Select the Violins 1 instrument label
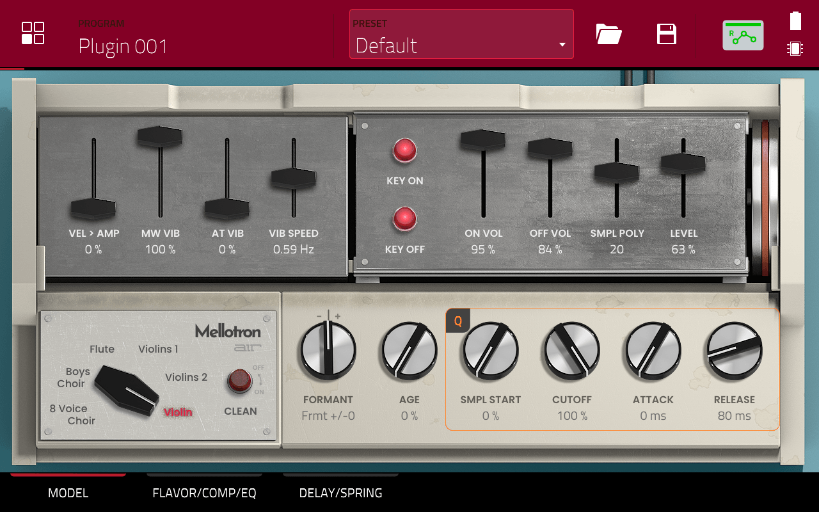This screenshot has height=512, width=819. click(x=158, y=349)
